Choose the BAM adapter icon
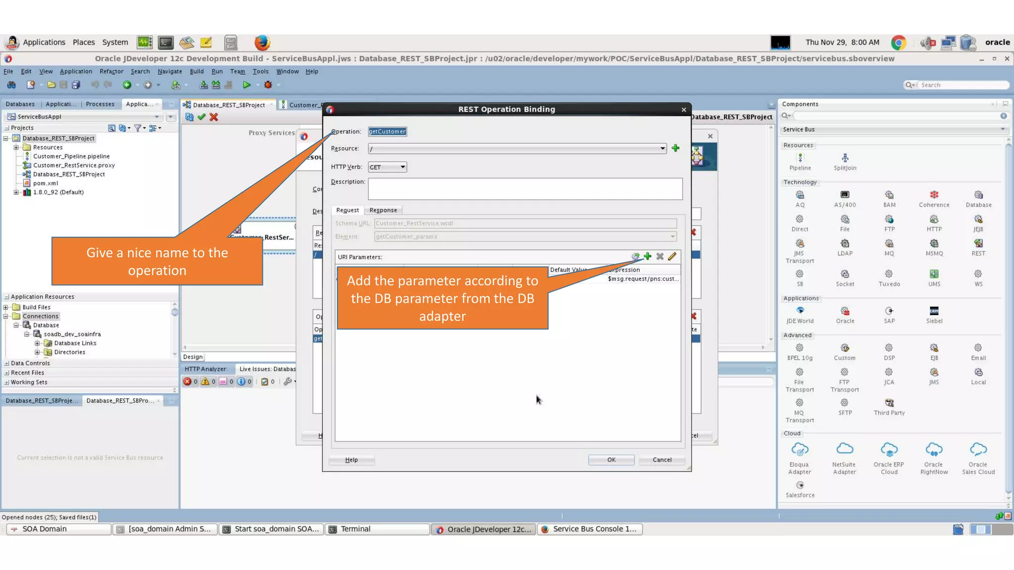The height and width of the screenshot is (570, 1014). point(889,199)
